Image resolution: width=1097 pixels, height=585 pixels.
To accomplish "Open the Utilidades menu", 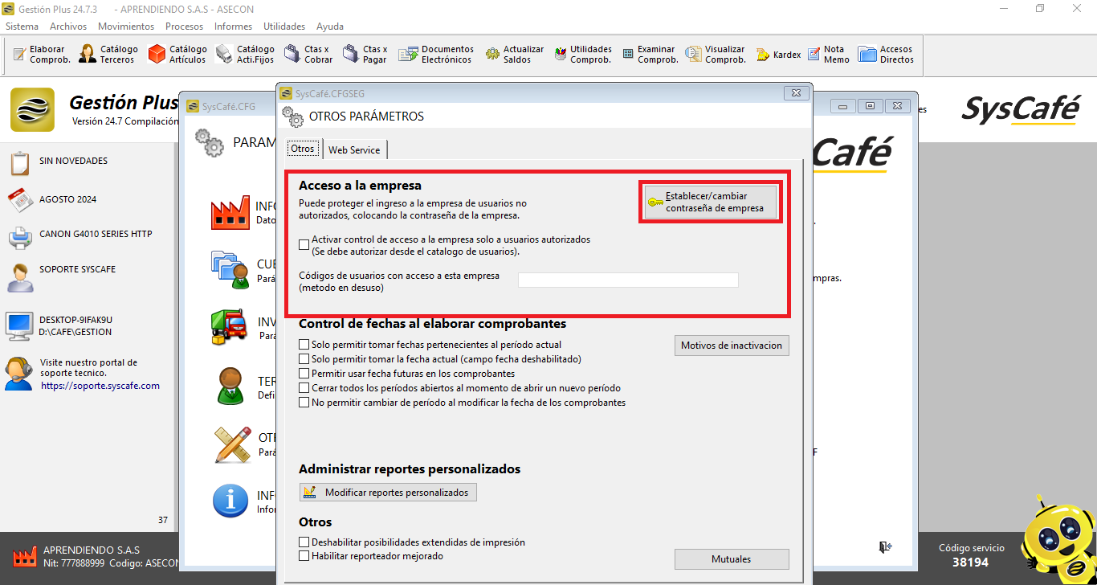I will click(x=284, y=27).
